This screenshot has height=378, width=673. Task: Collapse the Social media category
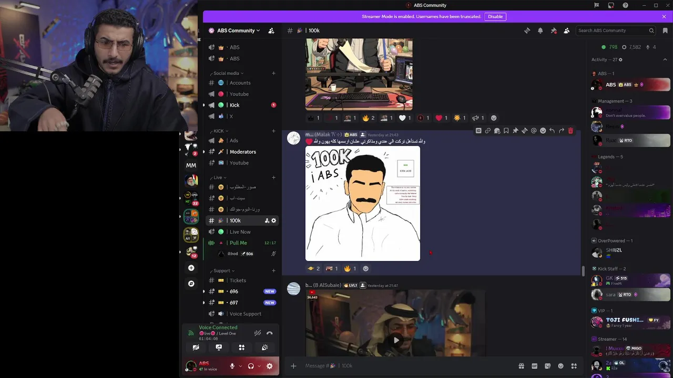point(228,73)
